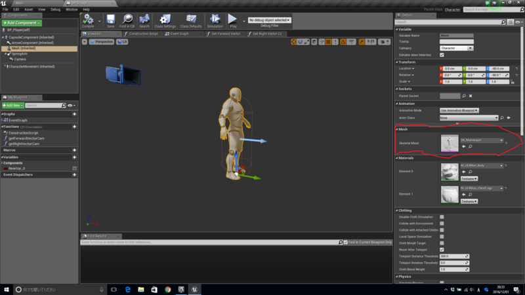The height and width of the screenshot is (295, 525).
Task: Open the debug object selection dropdown
Action: (x=270, y=20)
